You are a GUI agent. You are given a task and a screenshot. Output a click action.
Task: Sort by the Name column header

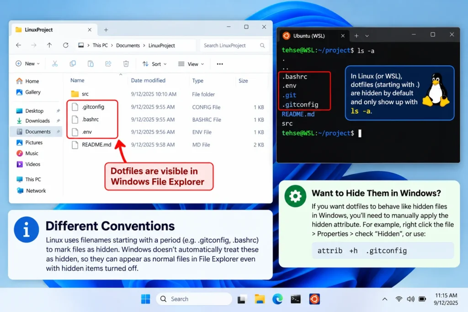[x=77, y=80]
